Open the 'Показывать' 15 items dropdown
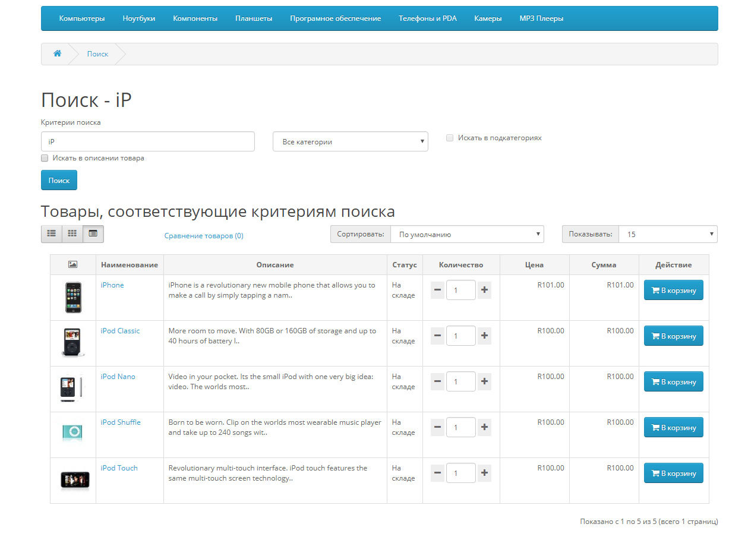The width and height of the screenshot is (748, 543). [668, 234]
